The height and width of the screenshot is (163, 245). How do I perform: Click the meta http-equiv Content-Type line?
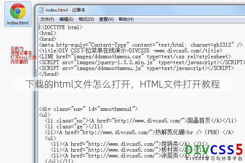(x=141, y=45)
